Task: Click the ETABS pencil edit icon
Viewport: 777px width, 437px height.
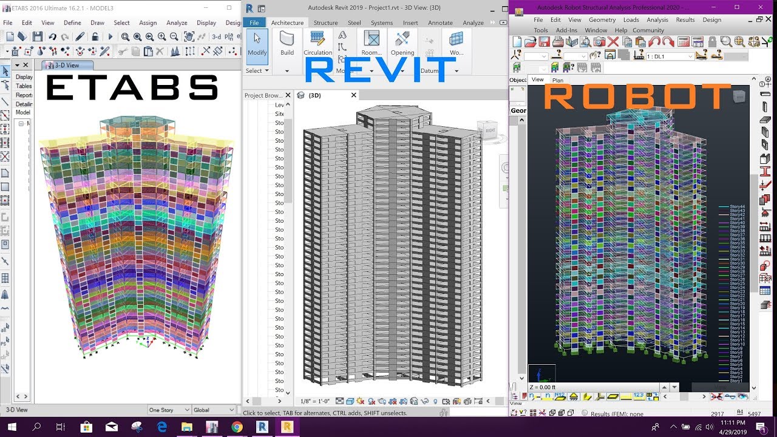Action: (x=80, y=37)
